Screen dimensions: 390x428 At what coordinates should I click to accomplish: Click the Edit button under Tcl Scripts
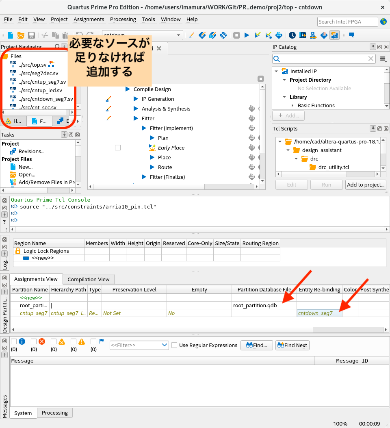point(292,185)
